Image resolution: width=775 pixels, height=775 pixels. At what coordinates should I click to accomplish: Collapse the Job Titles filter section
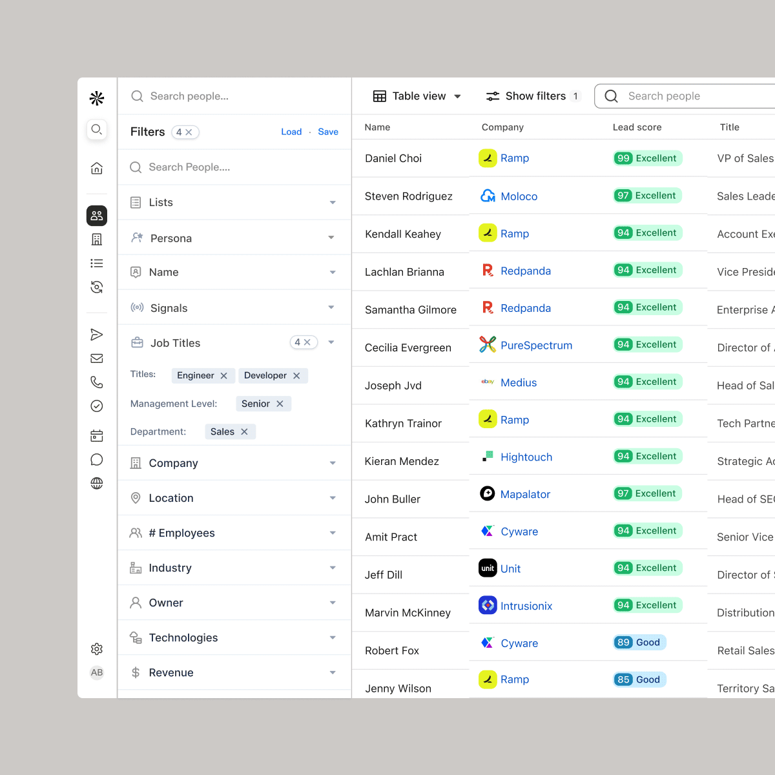coord(332,342)
